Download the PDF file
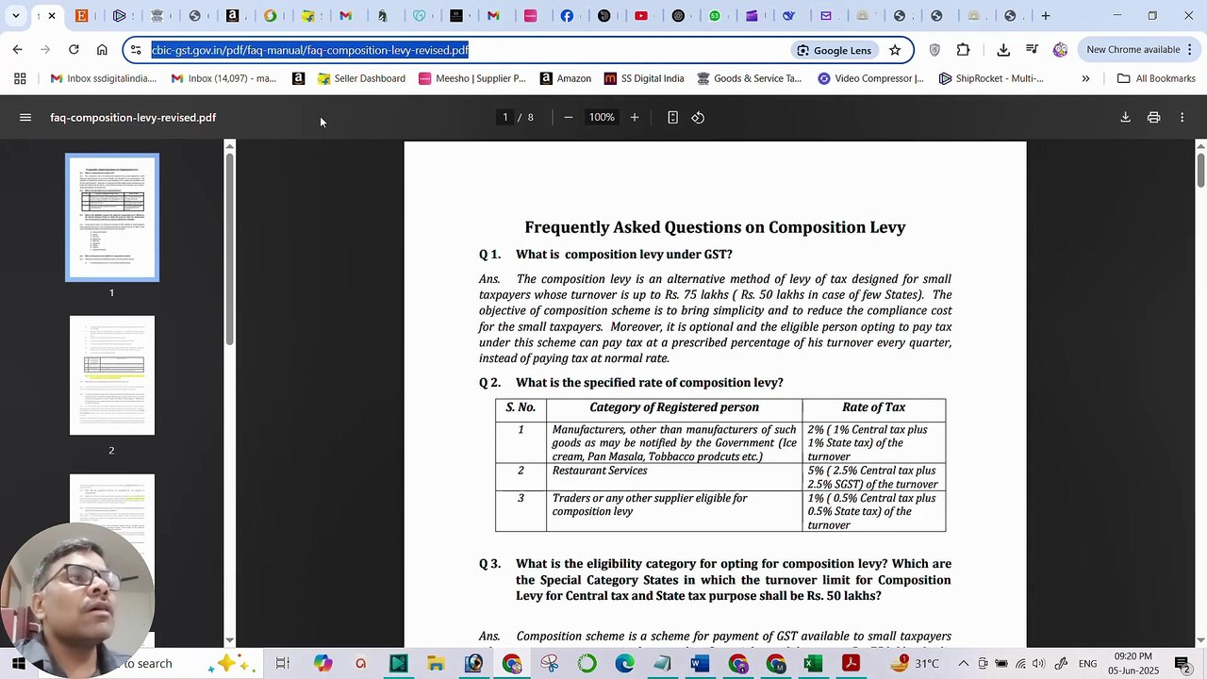The image size is (1207, 679). click(x=1125, y=118)
